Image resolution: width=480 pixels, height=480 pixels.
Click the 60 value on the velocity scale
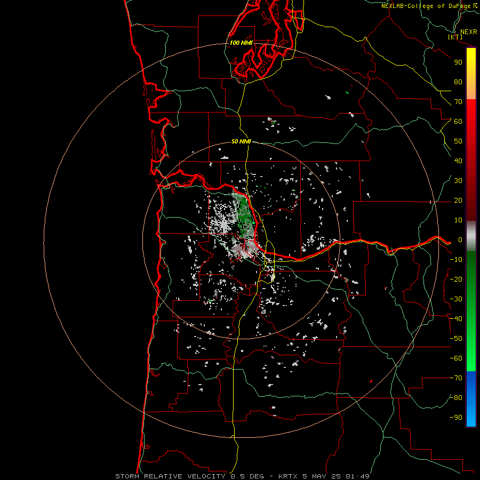click(458, 122)
